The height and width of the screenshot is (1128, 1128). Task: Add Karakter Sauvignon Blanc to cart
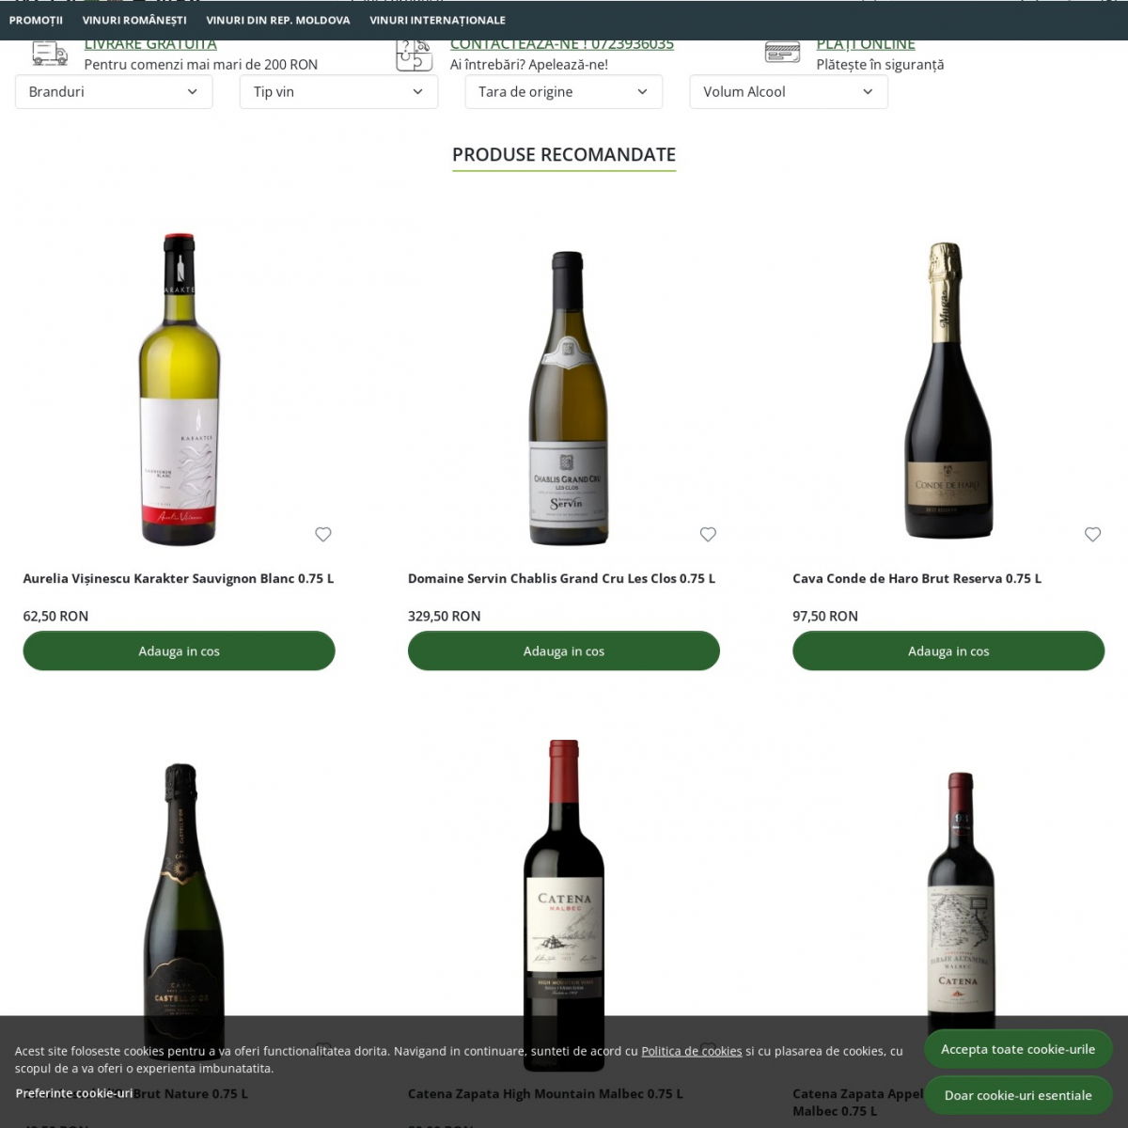[179, 650]
